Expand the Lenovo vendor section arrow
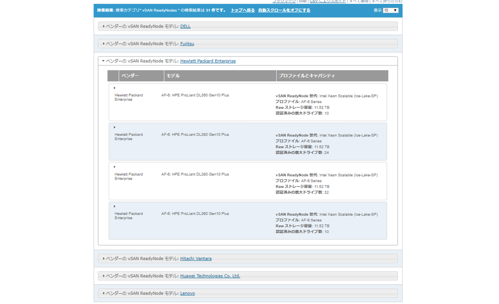This screenshot has height=304, width=499. click(x=103, y=293)
